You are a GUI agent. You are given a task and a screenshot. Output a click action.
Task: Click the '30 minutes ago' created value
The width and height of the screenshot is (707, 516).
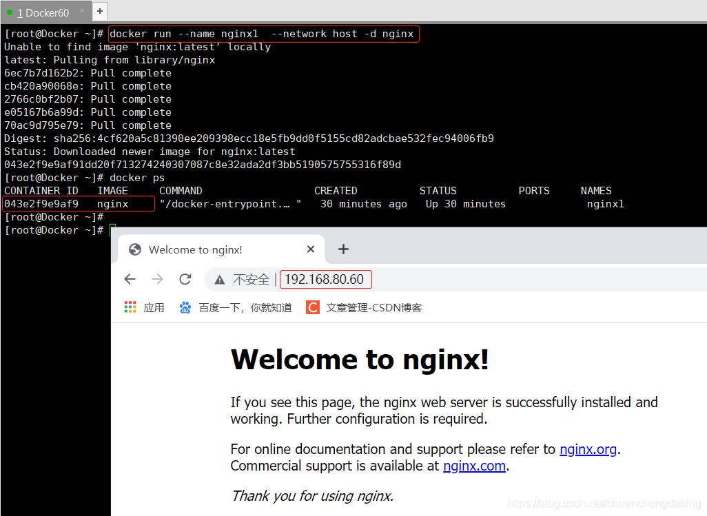pos(364,204)
